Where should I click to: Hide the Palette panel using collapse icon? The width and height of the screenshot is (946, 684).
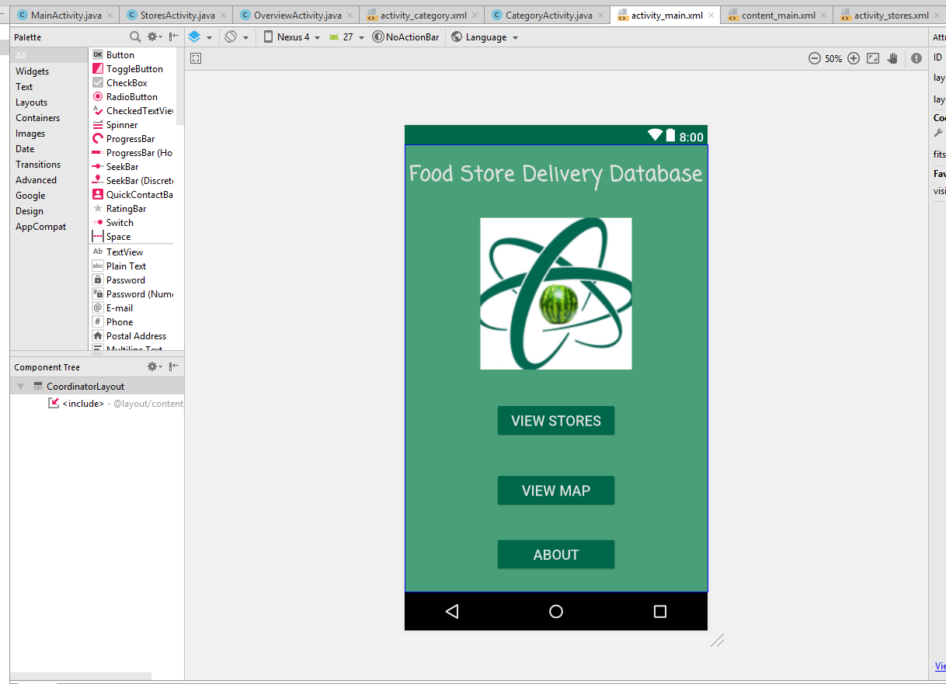[174, 36]
